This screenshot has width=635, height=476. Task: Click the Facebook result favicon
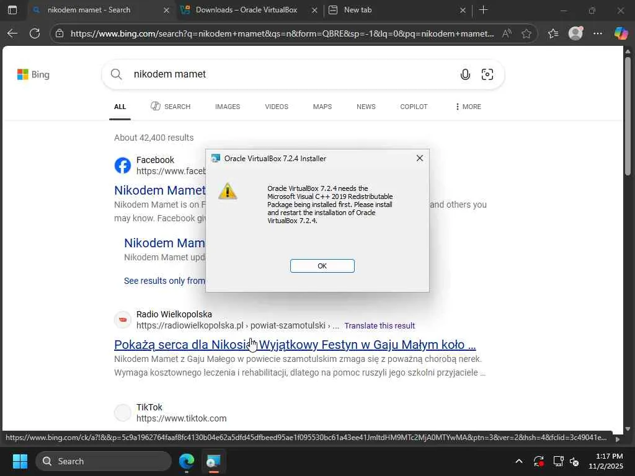coord(123,165)
